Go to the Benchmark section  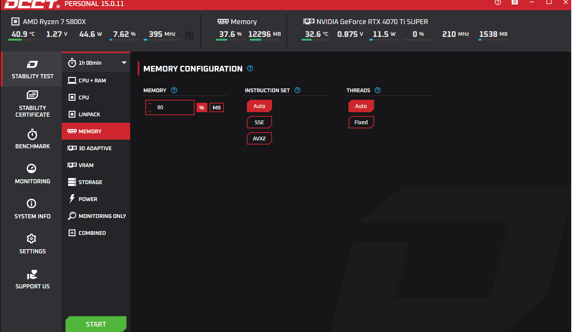coord(32,139)
